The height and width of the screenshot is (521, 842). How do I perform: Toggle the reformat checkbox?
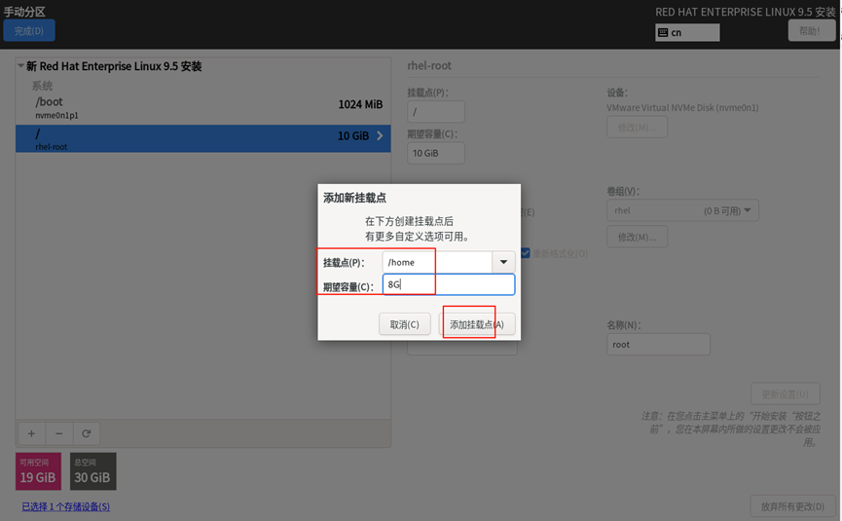[x=526, y=253]
